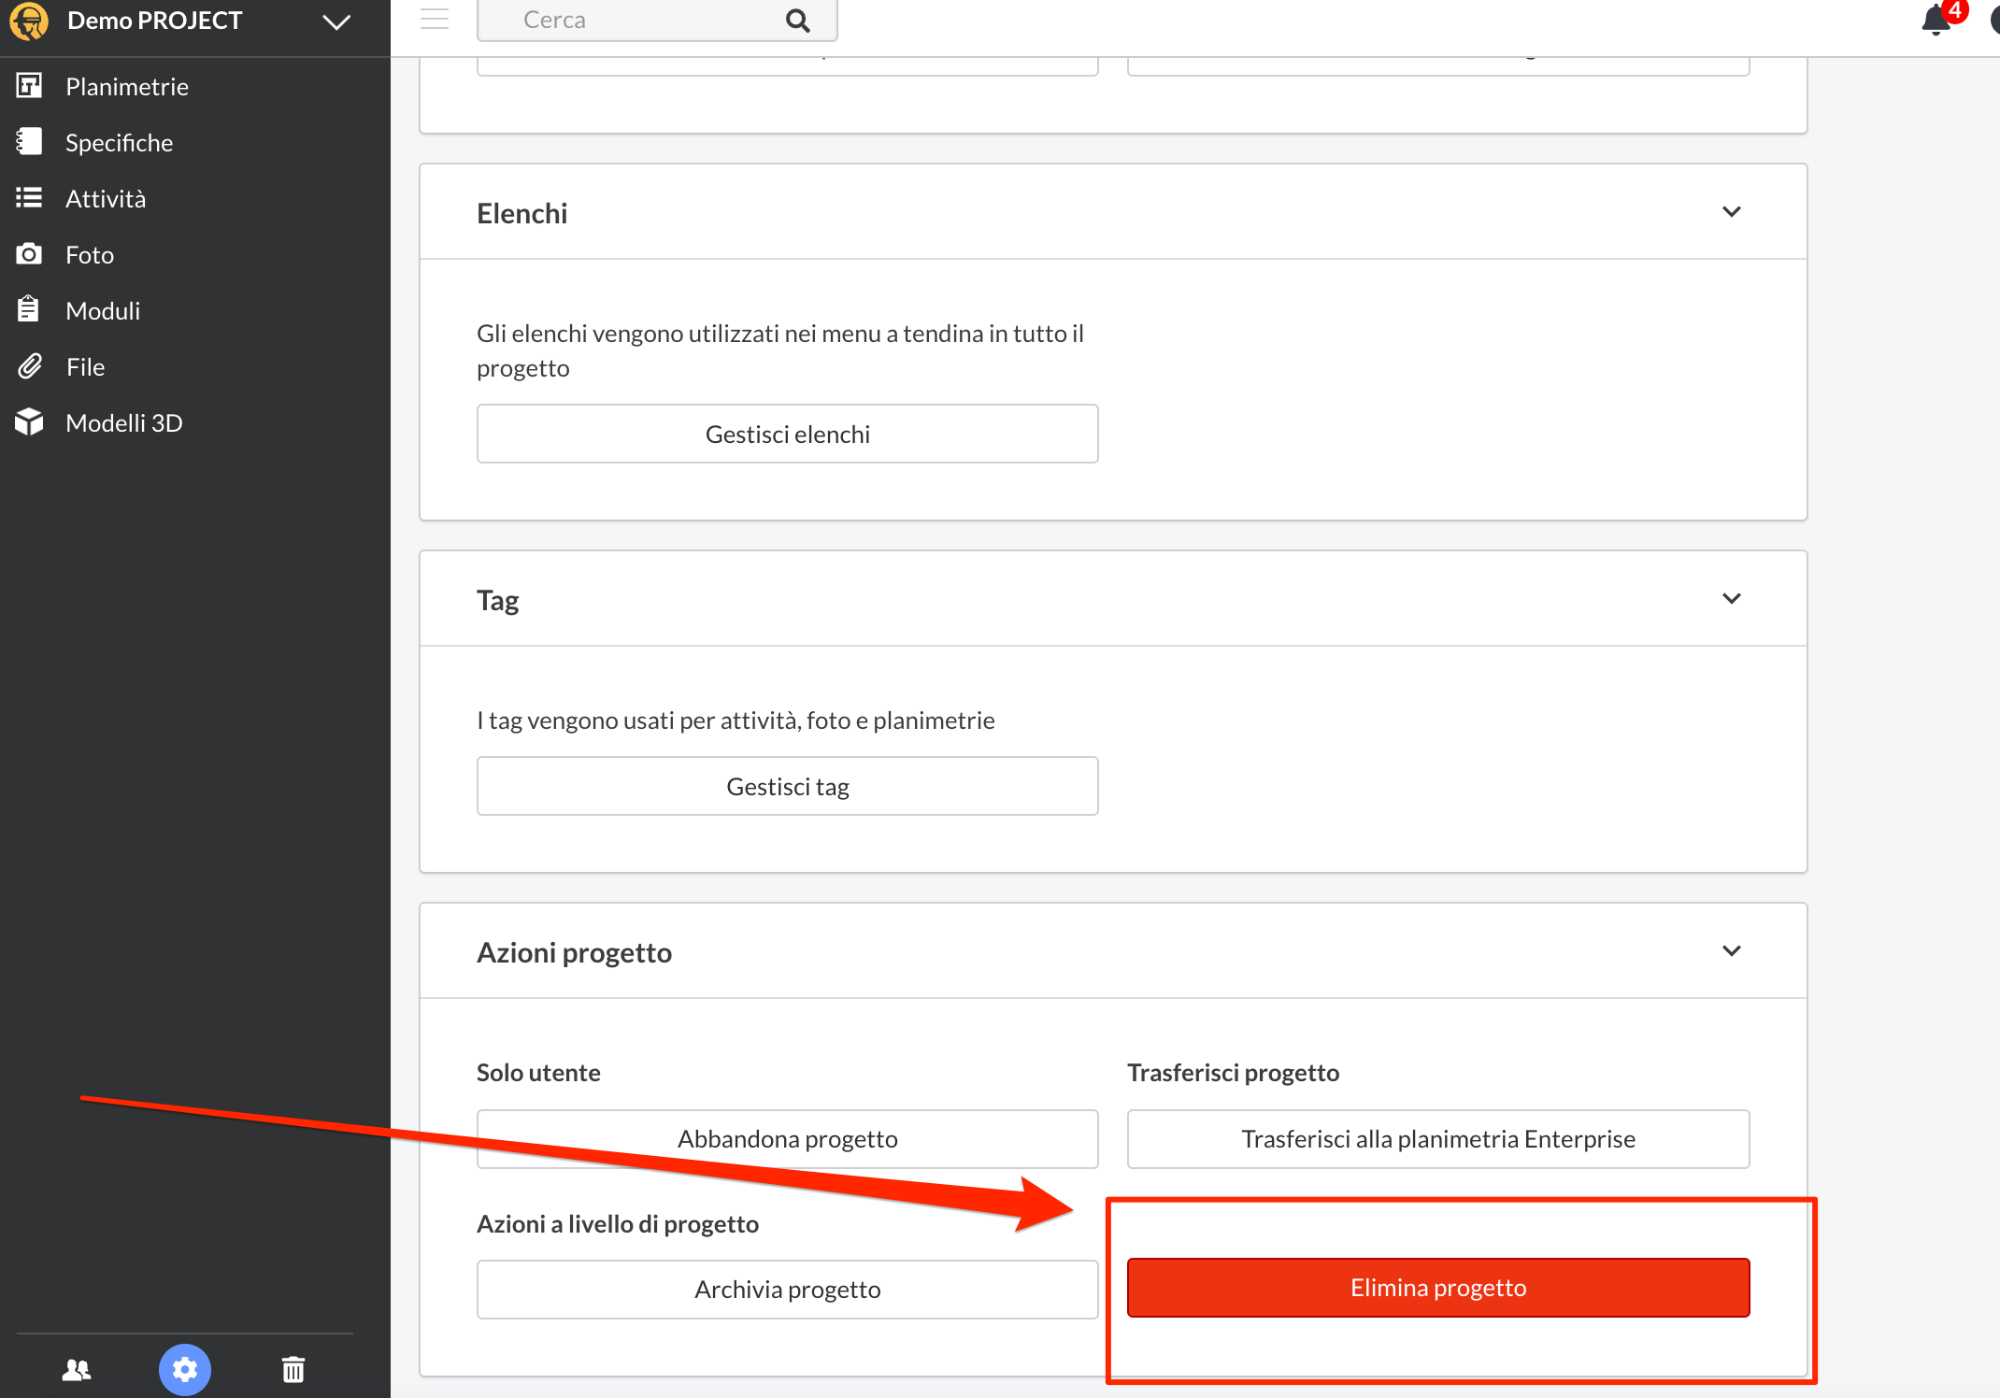Viewport: 2000px width, 1398px height.
Task: Open the notifications bell
Action: coord(1936,21)
